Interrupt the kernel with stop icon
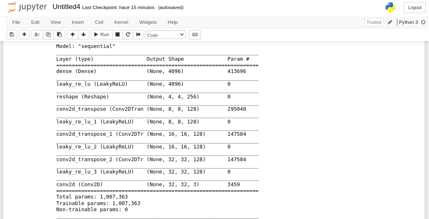This screenshot has width=429, height=219. tap(117, 35)
